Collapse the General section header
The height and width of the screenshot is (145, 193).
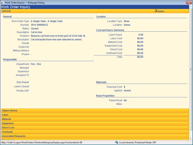tap(6, 11)
